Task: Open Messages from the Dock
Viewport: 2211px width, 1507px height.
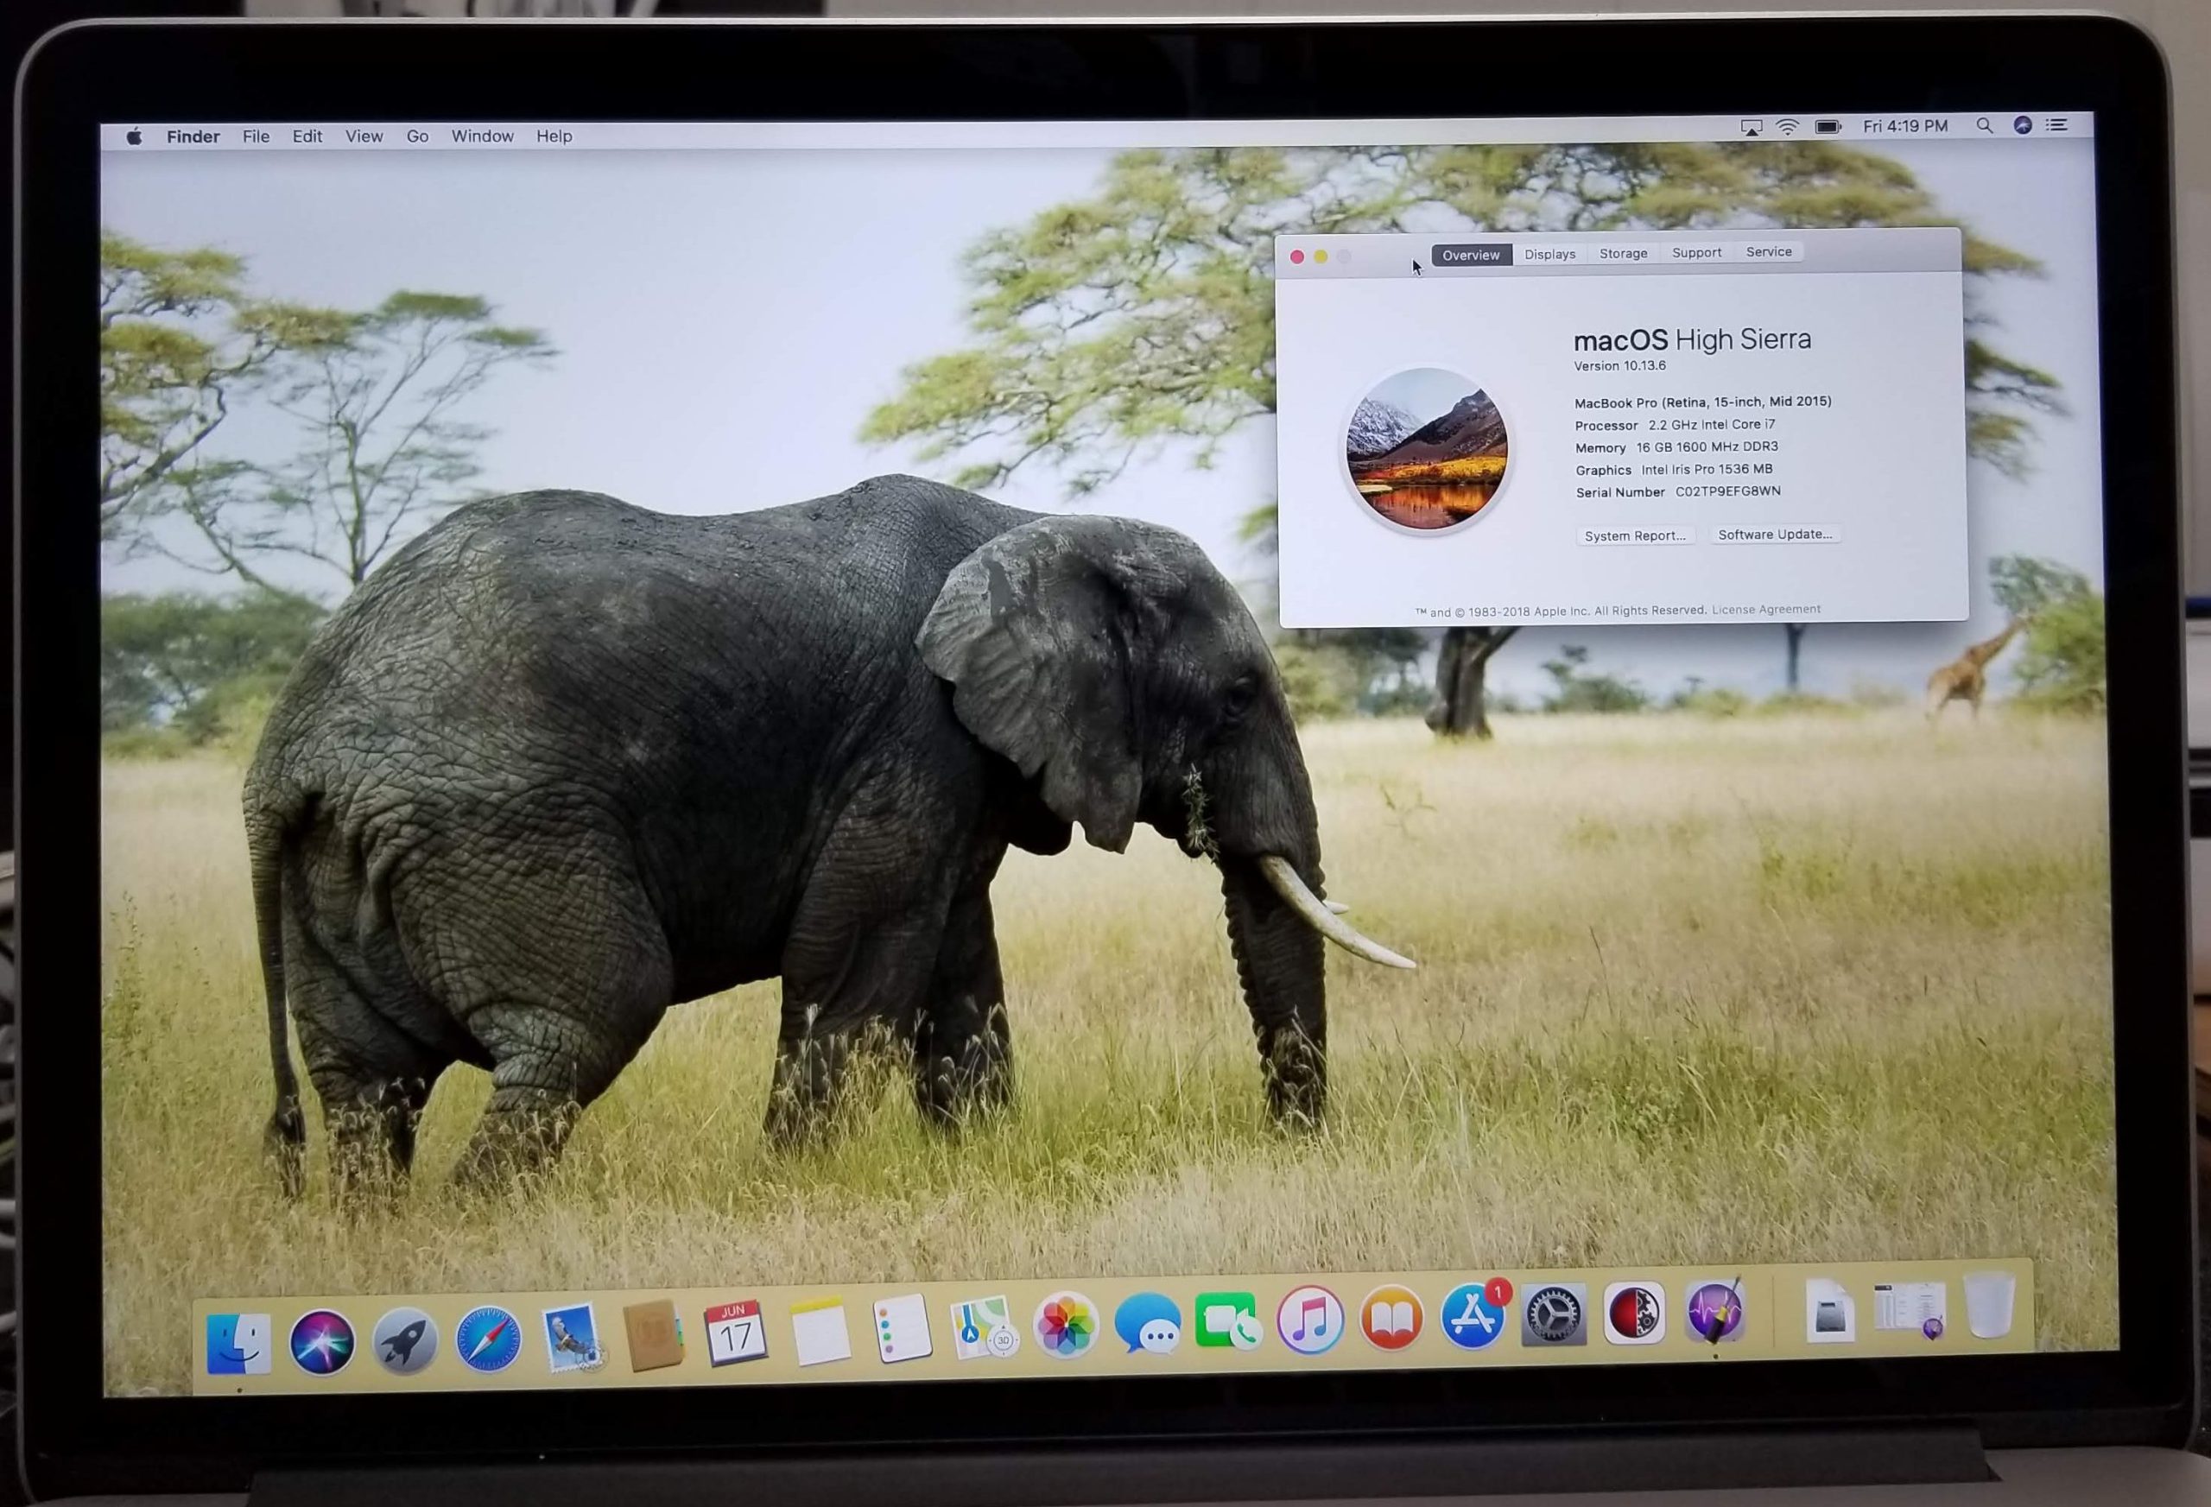Action: [x=1147, y=1323]
